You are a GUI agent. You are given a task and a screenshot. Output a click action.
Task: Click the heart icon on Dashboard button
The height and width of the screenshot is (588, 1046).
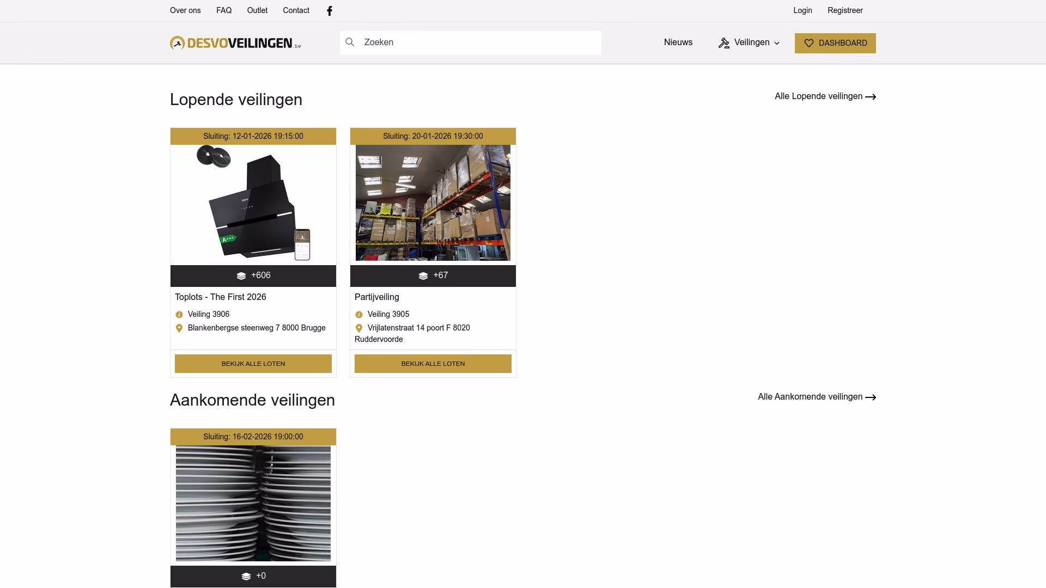809,43
